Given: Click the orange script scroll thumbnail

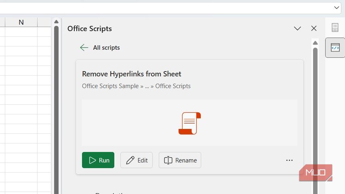Looking at the screenshot, I should click(x=189, y=123).
